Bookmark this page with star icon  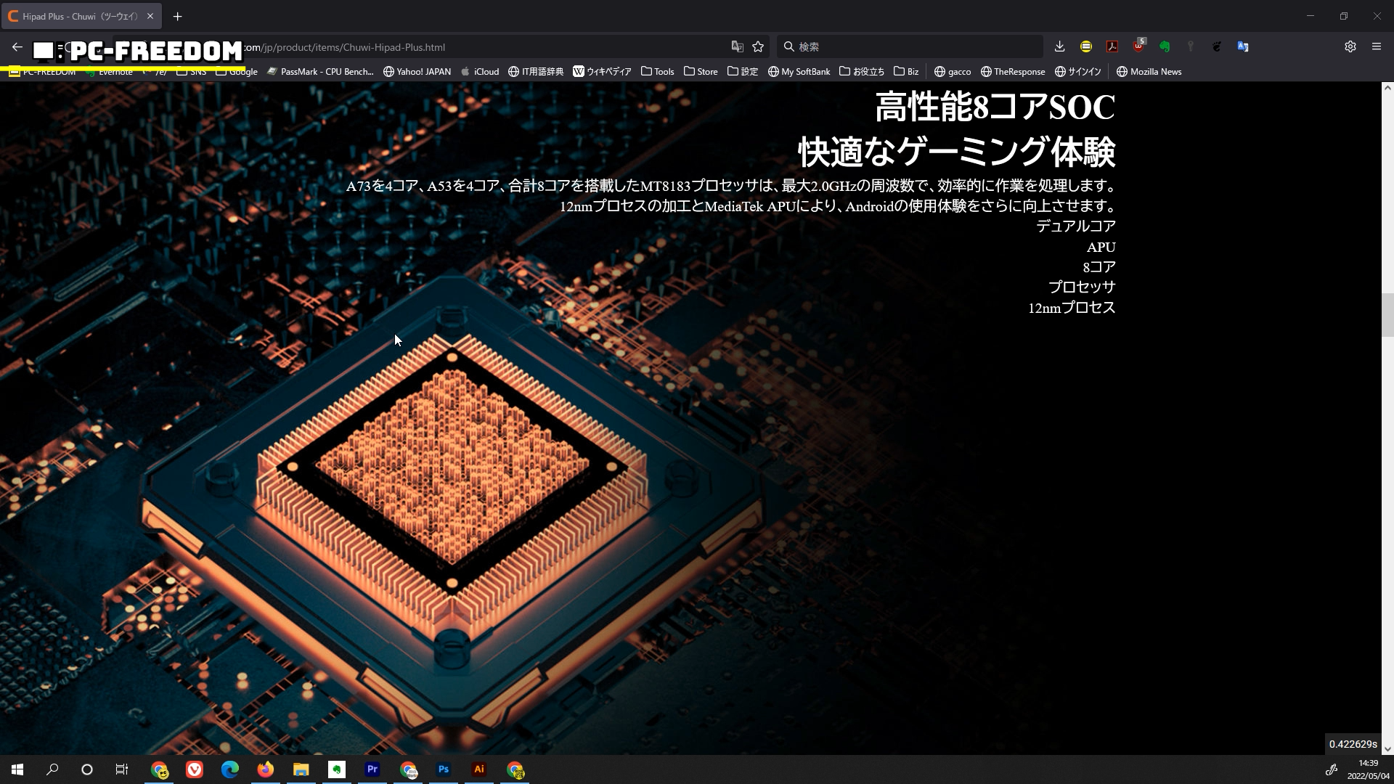[758, 46]
